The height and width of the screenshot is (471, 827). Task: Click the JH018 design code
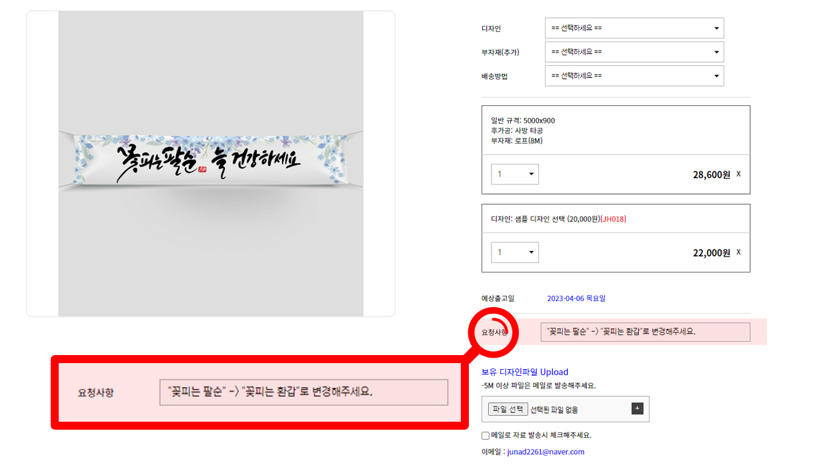tap(614, 219)
